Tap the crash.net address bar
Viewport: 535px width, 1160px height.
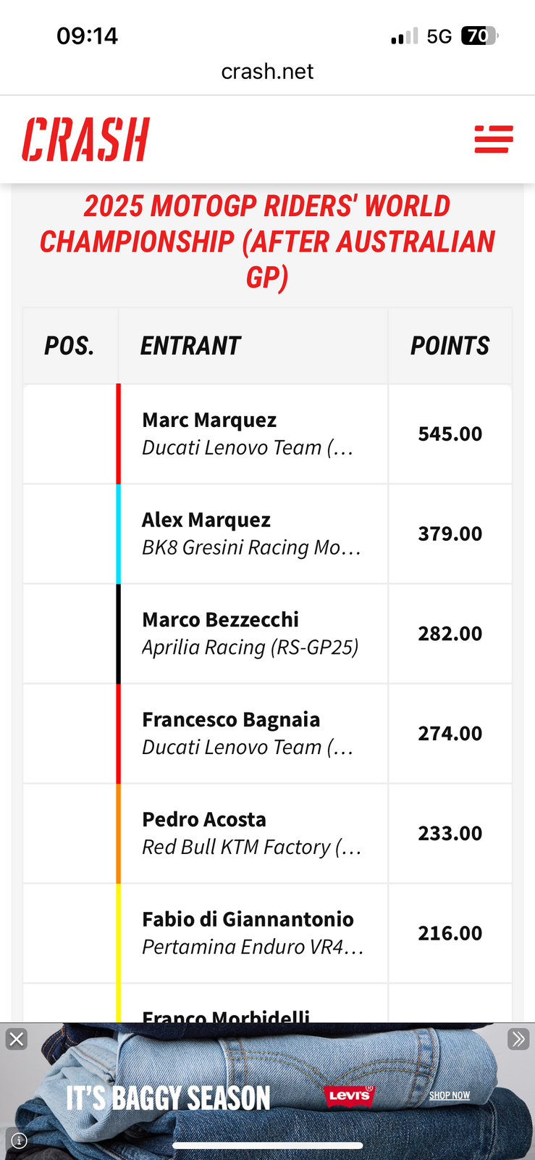(267, 71)
